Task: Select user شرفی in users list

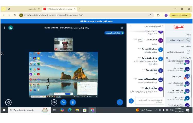Action: click(178, 77)
